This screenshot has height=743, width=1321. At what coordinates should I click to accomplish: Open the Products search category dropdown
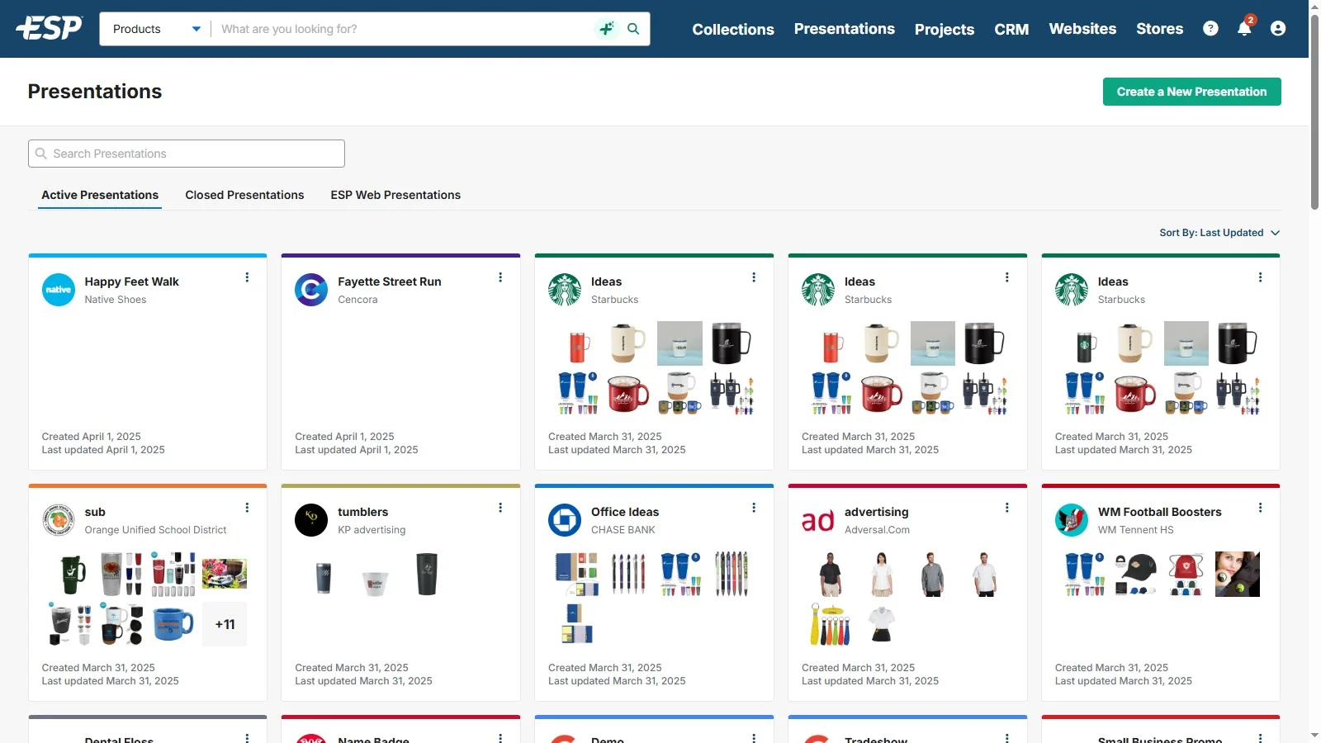pos(155,29)
